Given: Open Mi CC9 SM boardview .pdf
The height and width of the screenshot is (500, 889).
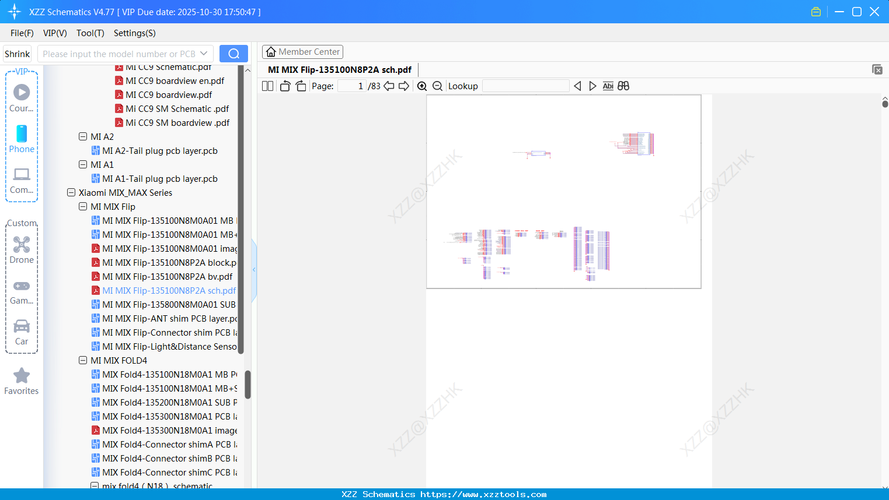Looking at the screenshot, I should point(178,122).
